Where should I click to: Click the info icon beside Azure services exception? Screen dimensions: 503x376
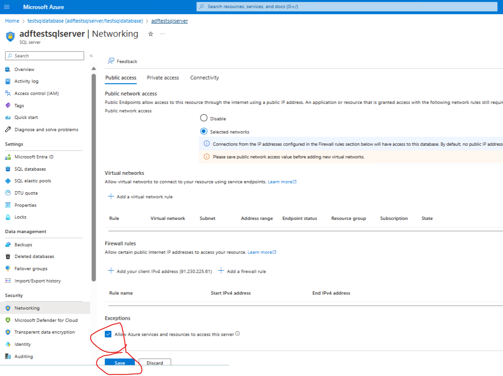click(238, 334)
